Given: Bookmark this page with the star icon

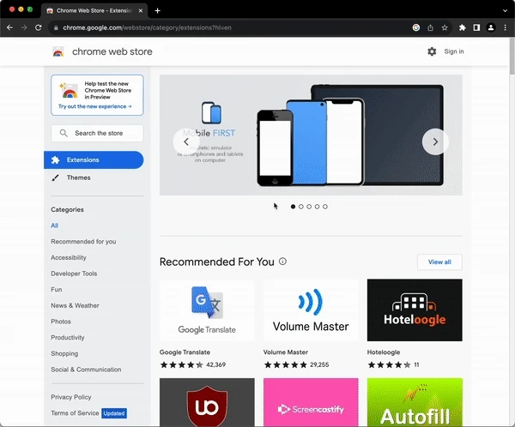Looking at the screenshot, I should coord(445,27).
